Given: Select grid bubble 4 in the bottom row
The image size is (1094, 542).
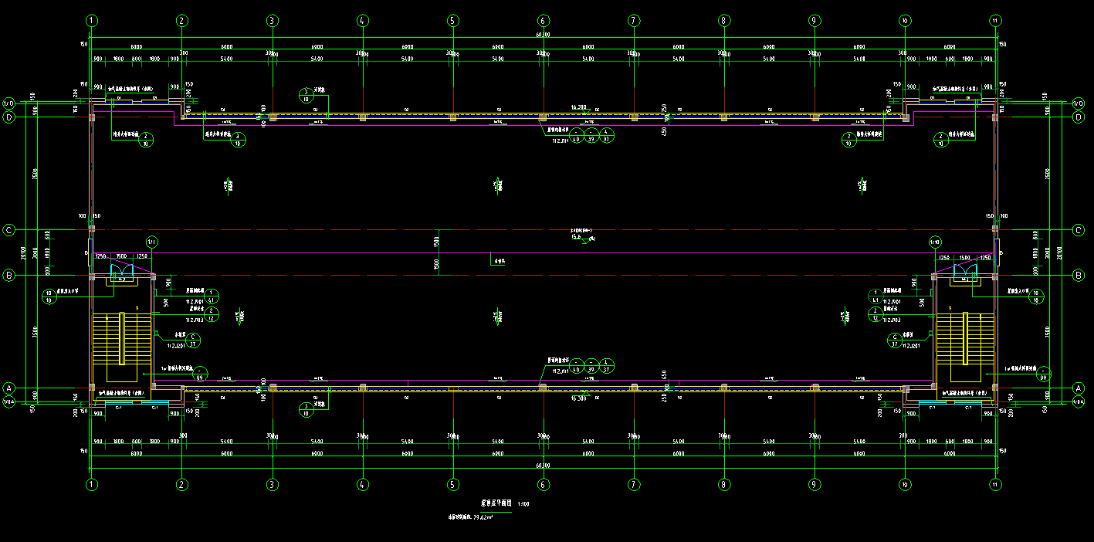Looking at the screenshot, I should point(362,485).
